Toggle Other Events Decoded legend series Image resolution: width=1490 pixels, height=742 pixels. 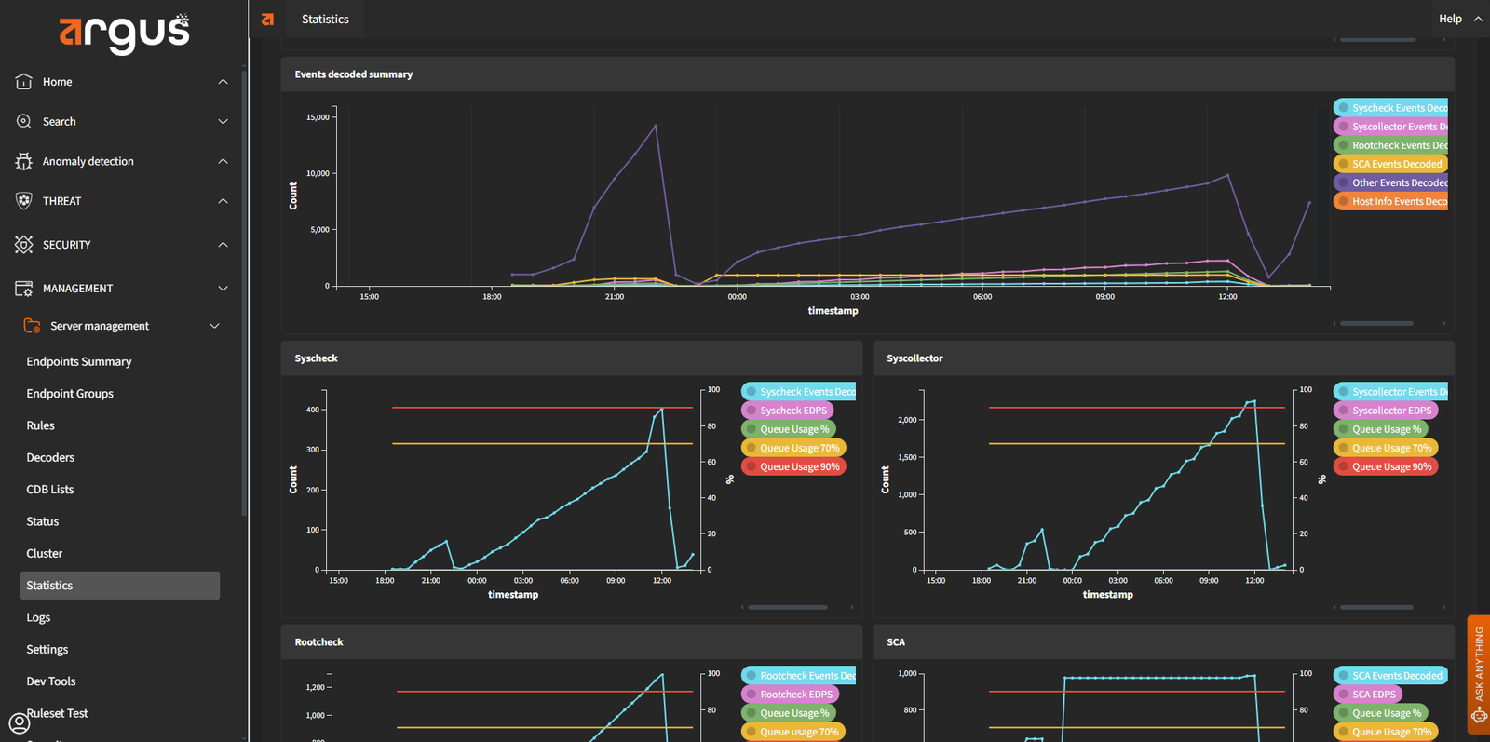(1392, 182)
